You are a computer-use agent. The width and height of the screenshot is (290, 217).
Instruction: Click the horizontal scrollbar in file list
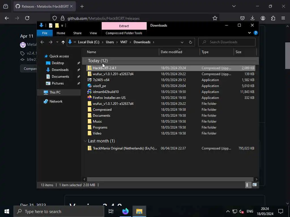click(170, 179)
